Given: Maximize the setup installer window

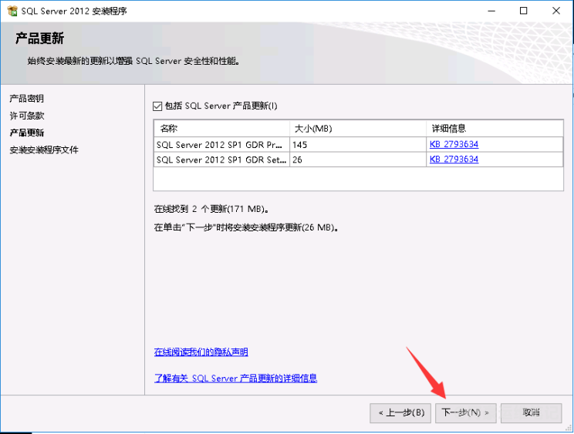Looking at the screenshot, I should pyautogui.click(x=524, y=11).
